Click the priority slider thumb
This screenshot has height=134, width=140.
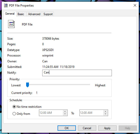27,85
